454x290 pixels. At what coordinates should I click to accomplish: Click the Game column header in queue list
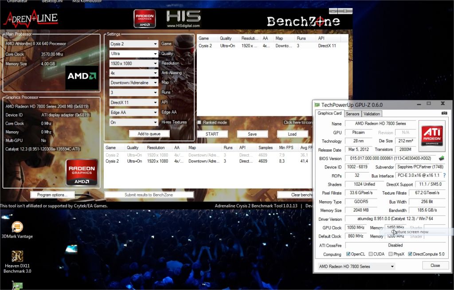tap(207, 38)
